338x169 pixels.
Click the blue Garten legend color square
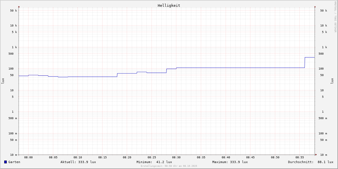click(x=5, y=162)
